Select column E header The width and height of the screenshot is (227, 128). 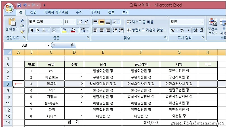[x=103, y=52]
